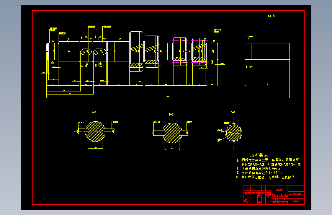332x215 pixels.
Task: Select the tallest gear section on the shaft
Action: point(136,51)
